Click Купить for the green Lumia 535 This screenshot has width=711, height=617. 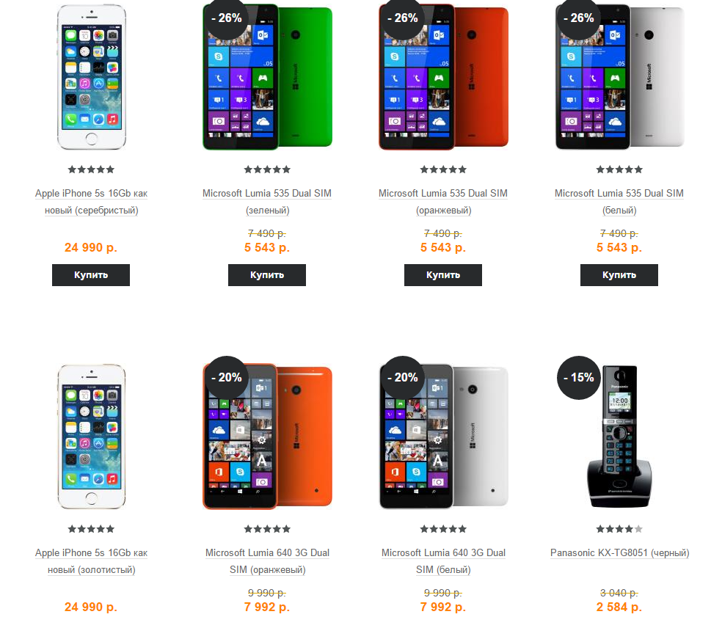point(267,274)
